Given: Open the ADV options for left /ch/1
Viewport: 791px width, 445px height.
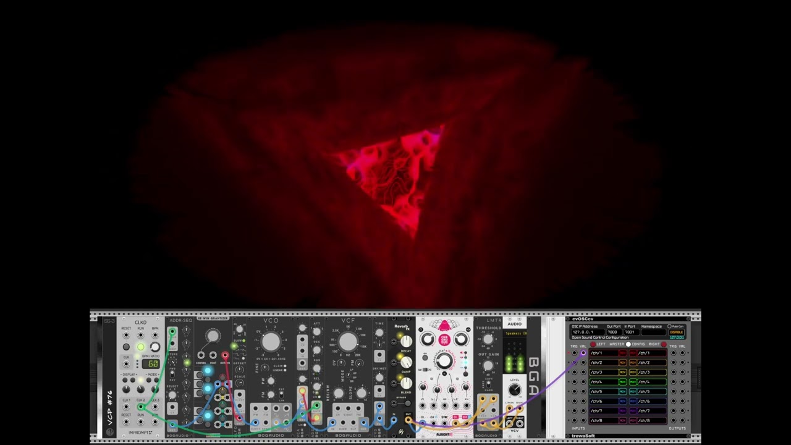Looking at the screenshot, I should pos(623,353).
